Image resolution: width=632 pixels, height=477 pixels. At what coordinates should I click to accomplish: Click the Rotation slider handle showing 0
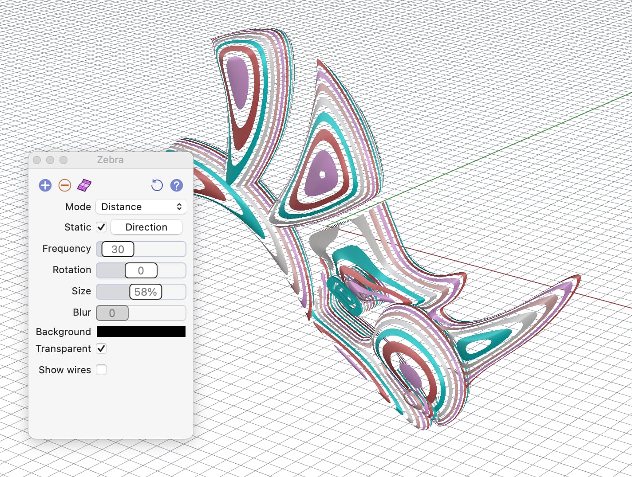click(x=141, y=270)
